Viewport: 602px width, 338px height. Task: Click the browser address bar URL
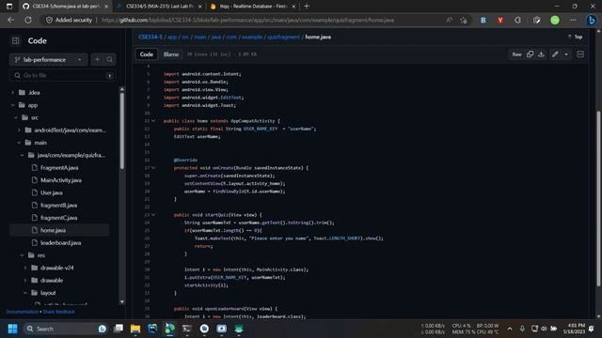247,20
